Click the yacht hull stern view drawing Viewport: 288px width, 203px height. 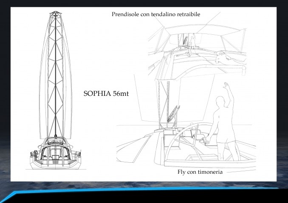coord(56,153)
